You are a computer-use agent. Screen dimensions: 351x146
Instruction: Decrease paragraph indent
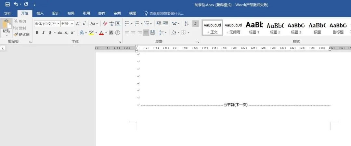[159, 23]
